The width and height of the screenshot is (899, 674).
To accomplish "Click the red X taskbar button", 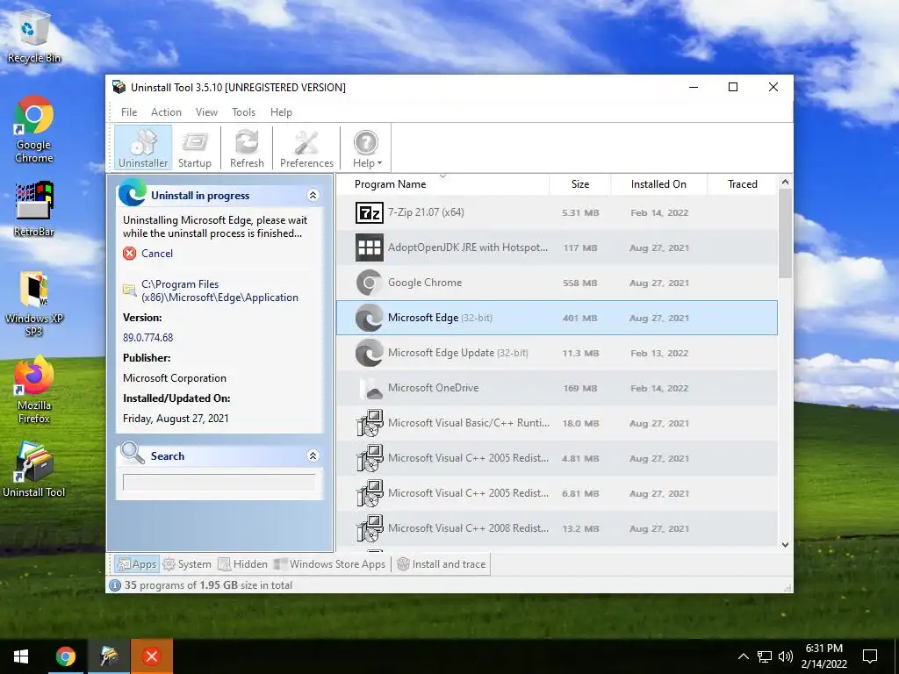I will (151, 656).
